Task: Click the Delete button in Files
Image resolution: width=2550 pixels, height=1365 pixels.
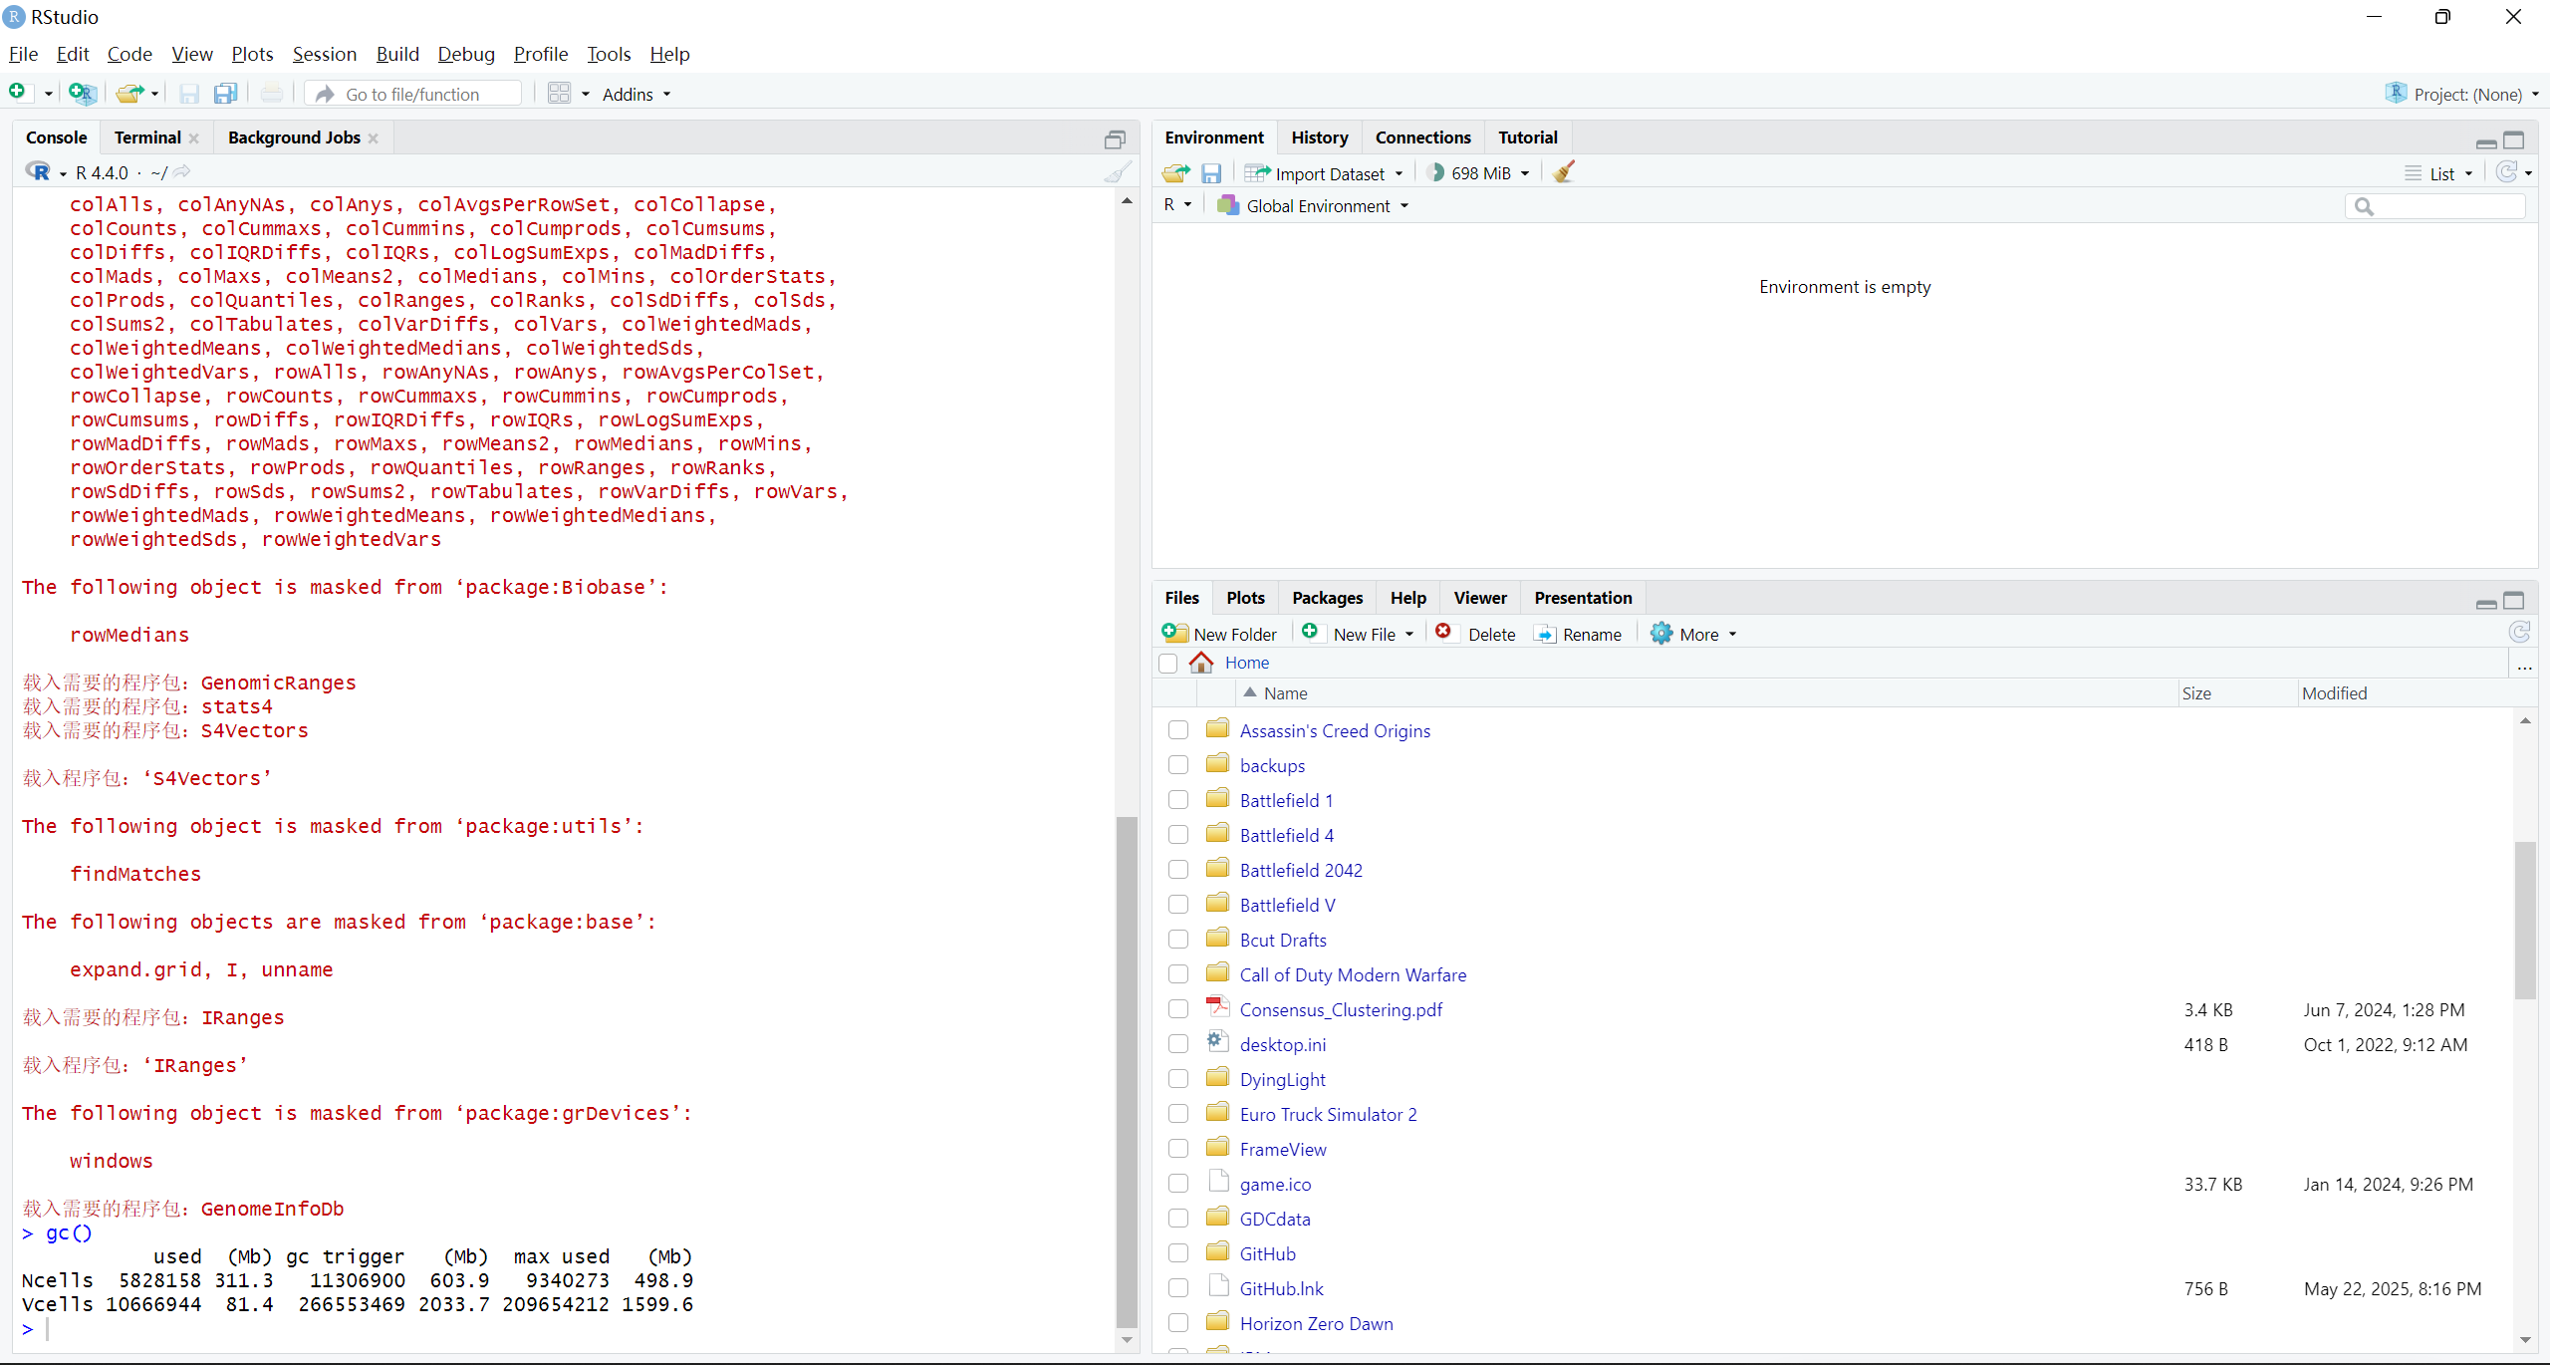Action: click(1475, 634)
